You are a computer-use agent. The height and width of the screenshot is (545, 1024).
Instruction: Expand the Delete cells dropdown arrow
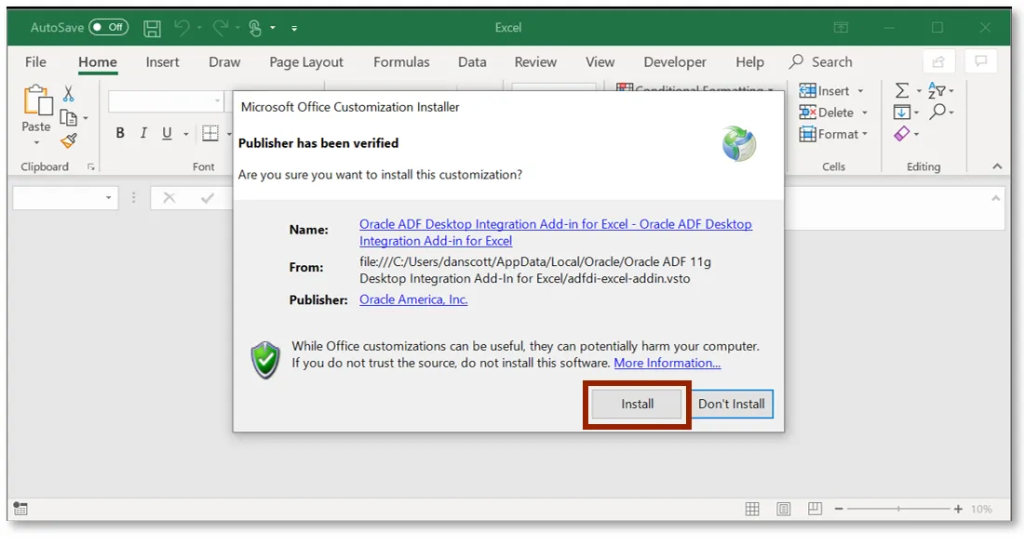(865, 113)
